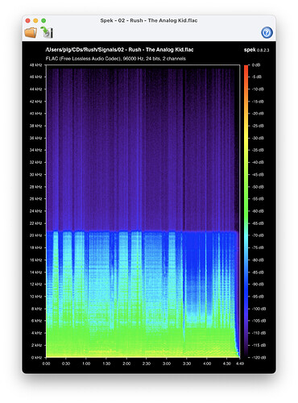Screen dimensions: 298x403
Task: Click the "-120 dB" level scale label
Action: click(259, 357)
